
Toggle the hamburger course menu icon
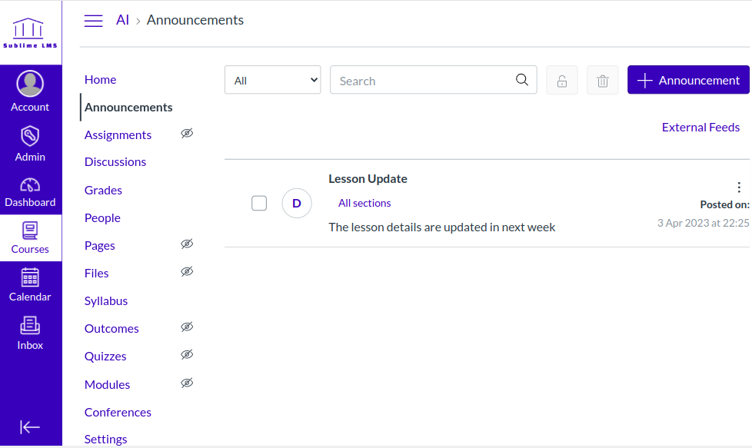93,21
